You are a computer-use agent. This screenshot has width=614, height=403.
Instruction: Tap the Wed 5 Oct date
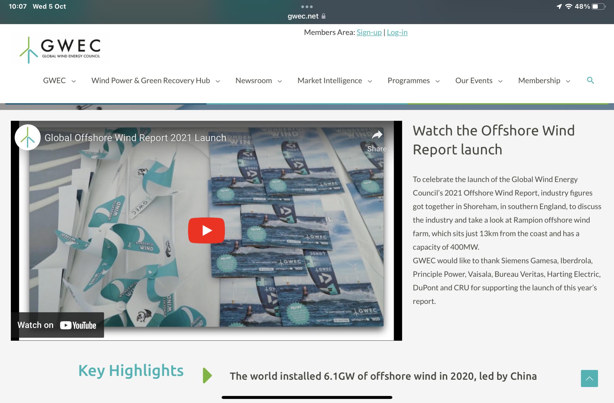(x=49, y=7)
